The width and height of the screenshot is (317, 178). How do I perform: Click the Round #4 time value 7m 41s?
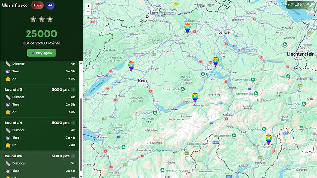(71, 138)
